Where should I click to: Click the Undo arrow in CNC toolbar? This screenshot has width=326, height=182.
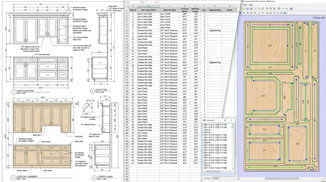283,9
